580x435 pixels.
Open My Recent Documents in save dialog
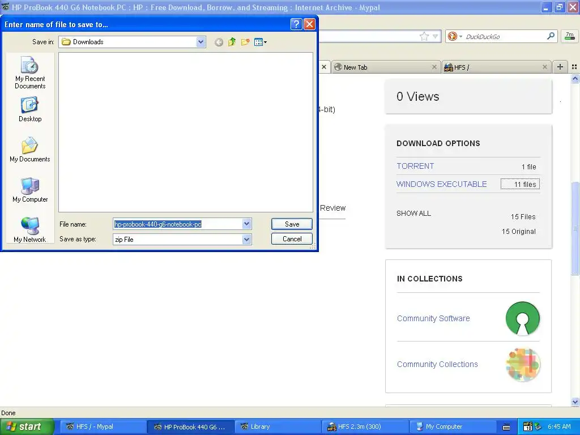click(30, 73)
